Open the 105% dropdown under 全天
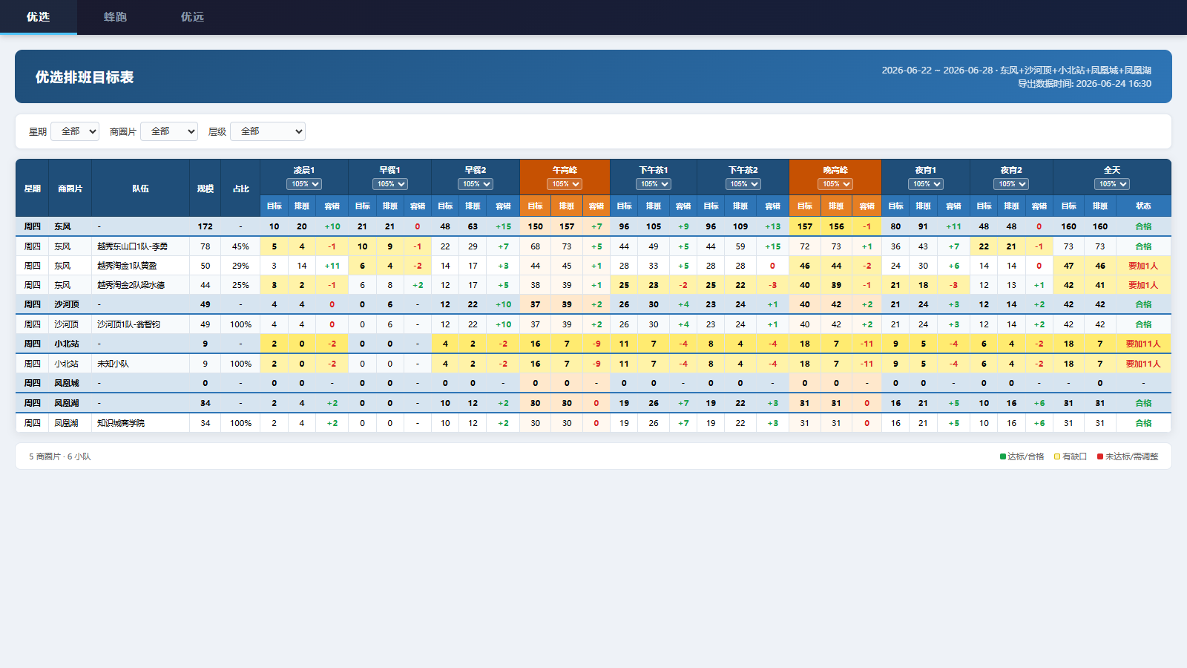 coord(1112,184)
